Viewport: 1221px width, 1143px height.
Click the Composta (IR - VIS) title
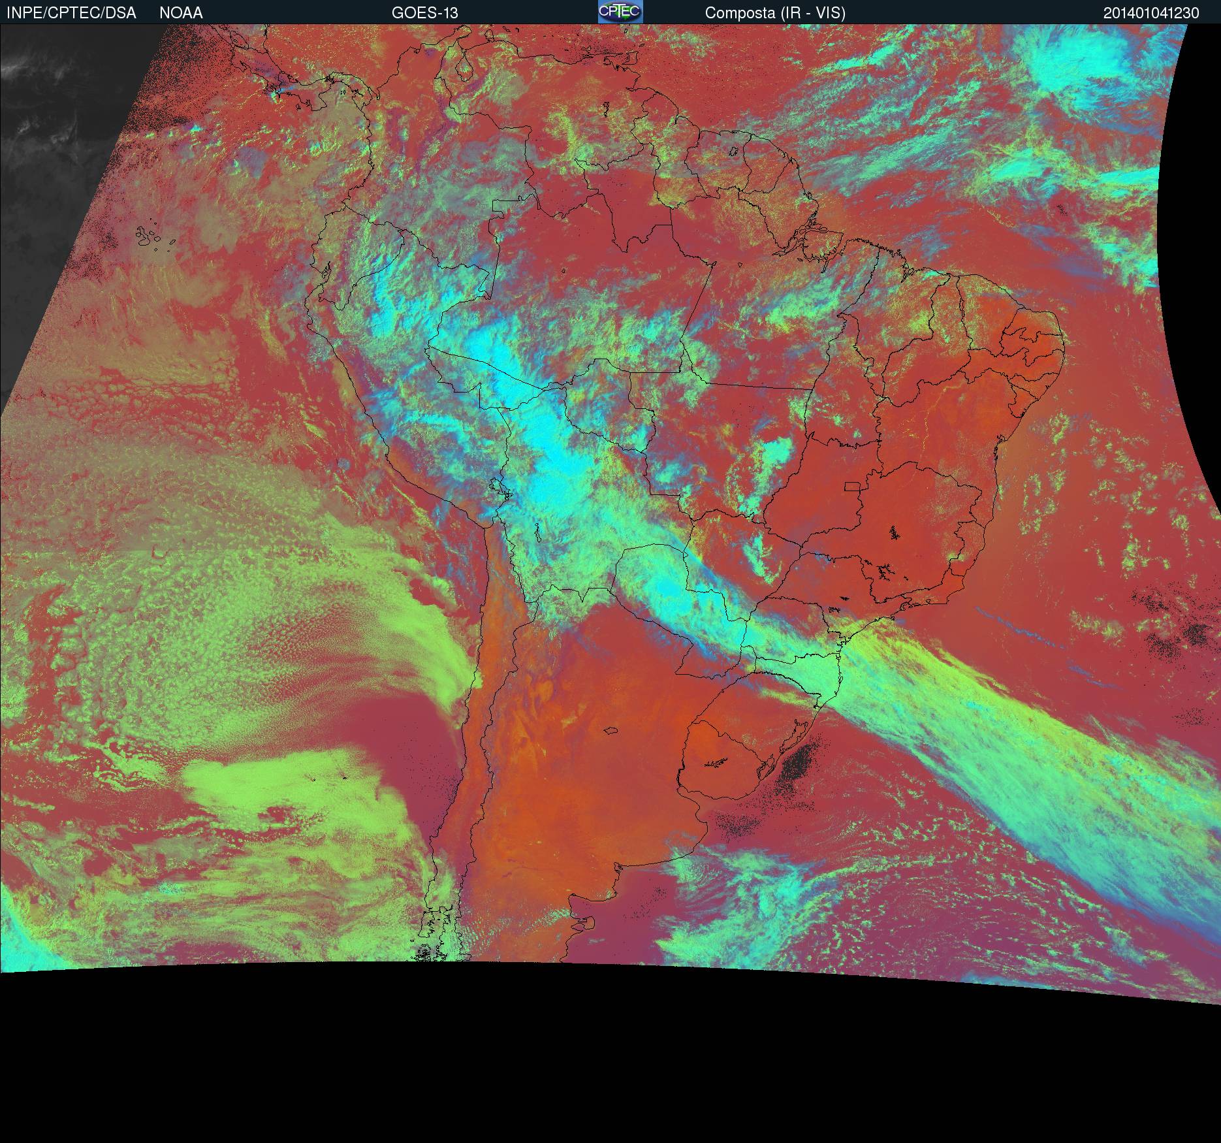pos(775,13)
